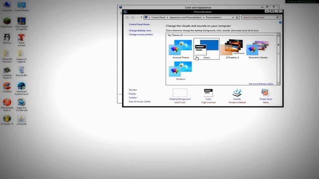Expand the recent locations dropdown arrow
This screenshot has height=179, width=319.
[137, 17]
